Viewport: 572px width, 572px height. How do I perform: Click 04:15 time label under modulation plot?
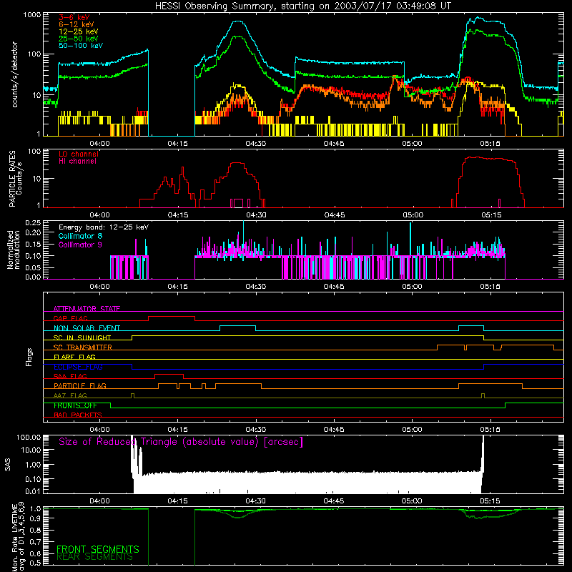pyautogui.click(x=177, y=287)
